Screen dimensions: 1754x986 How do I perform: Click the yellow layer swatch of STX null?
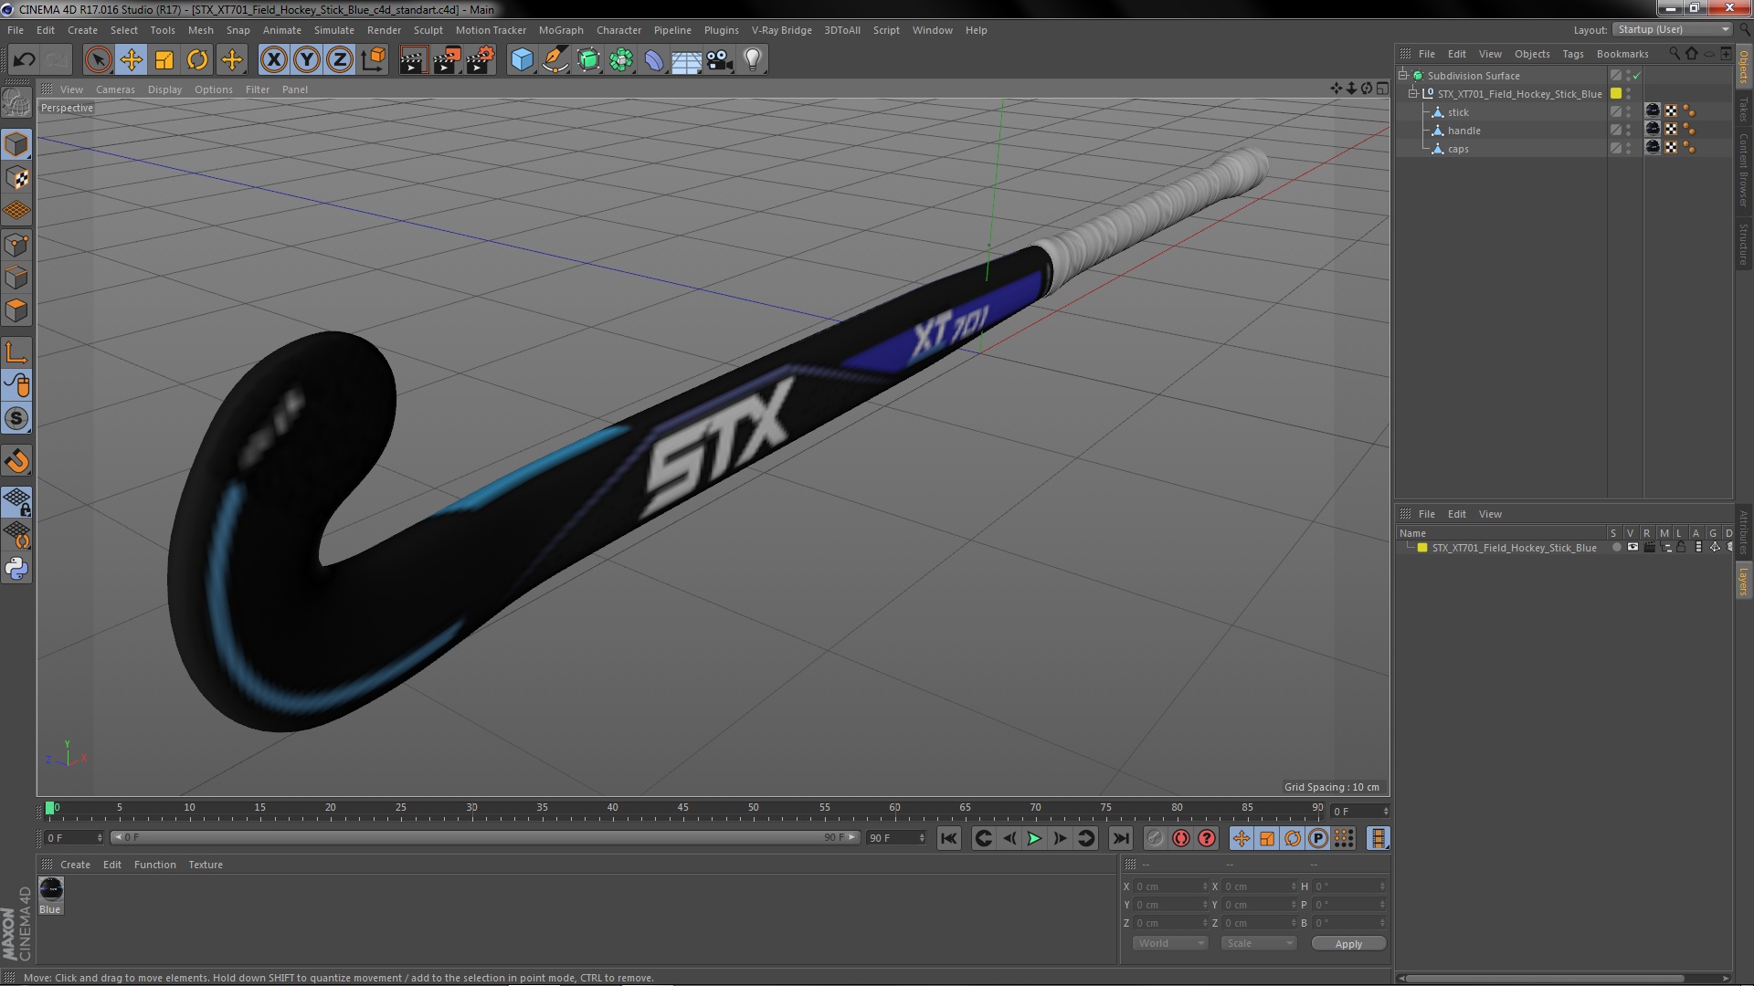pos(1615,93)
